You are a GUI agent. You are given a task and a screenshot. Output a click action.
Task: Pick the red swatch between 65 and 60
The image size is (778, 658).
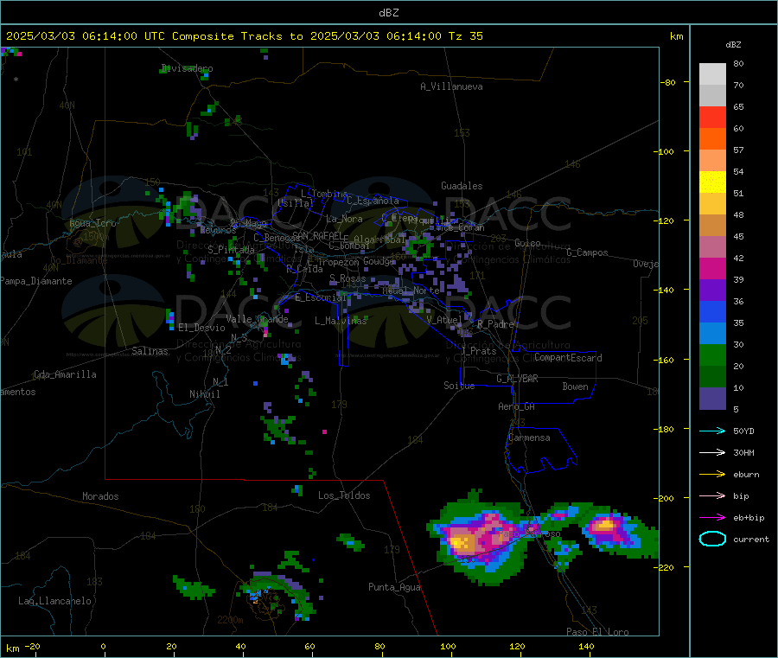point(712,118)
